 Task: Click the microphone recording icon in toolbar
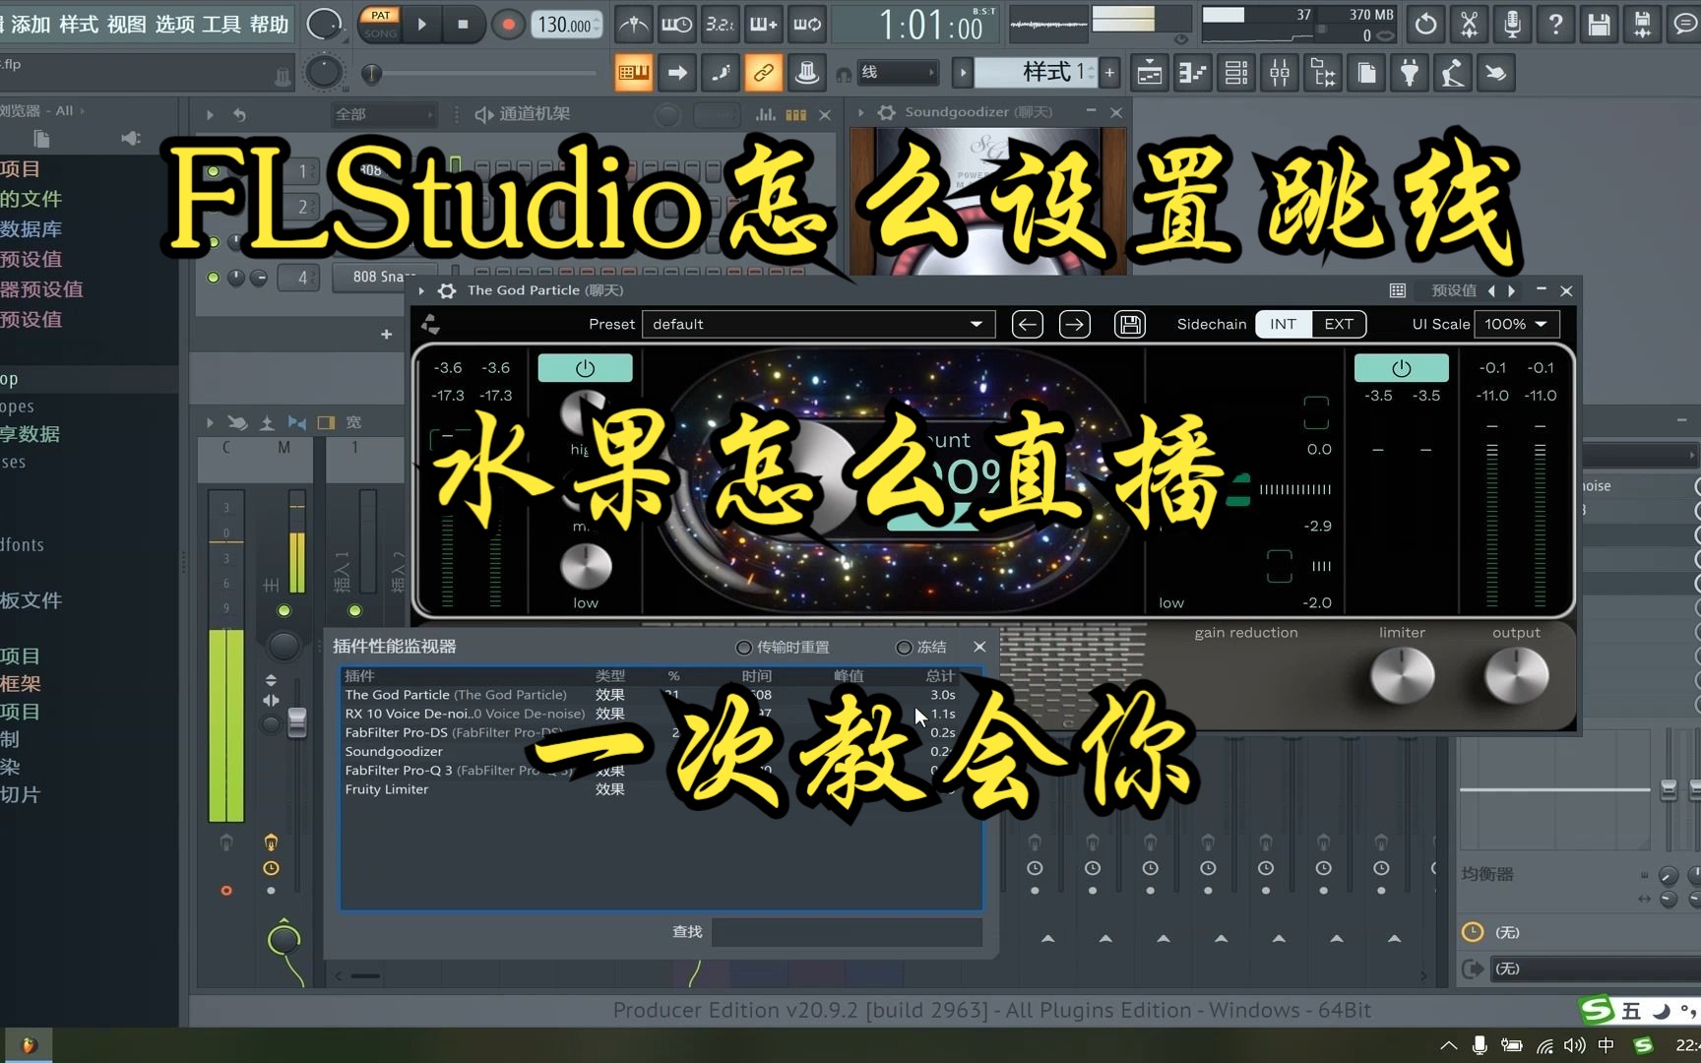click(1512, 25)
